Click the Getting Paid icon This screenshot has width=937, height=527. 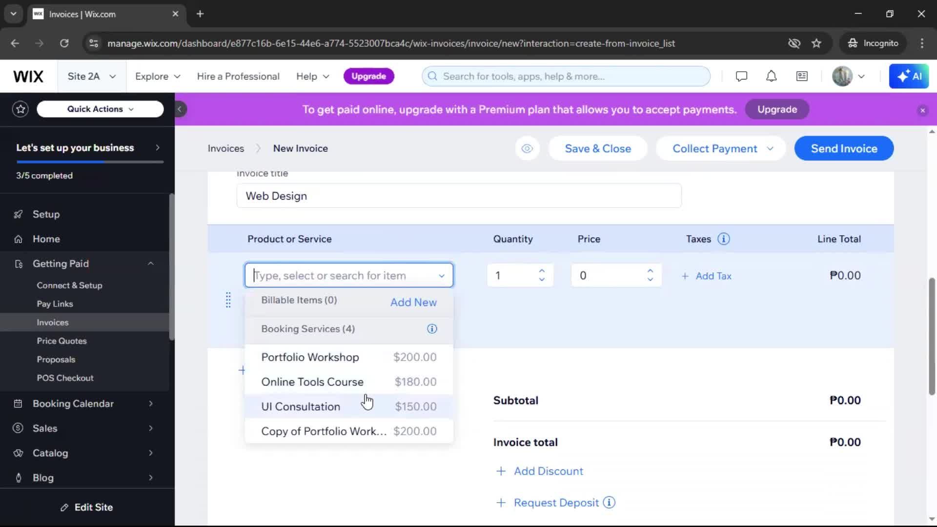coord(18,264)
